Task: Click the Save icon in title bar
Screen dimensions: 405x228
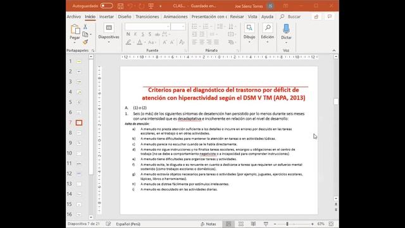Action: tap(120, 6)
